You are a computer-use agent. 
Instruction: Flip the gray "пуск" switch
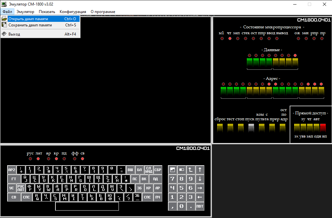(x=251, y=128)
